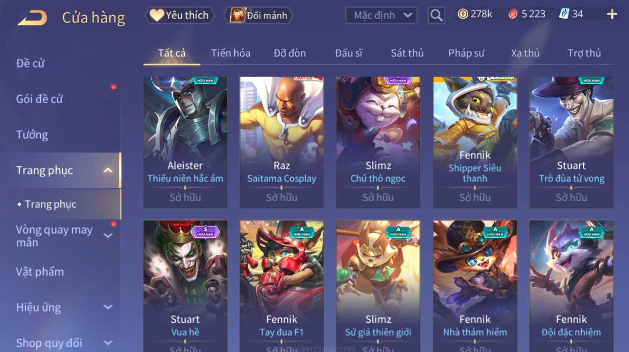This screenshot has width=629, height=352.
Task: Select the Tiến hóa tab
Action: pos(231,53)
